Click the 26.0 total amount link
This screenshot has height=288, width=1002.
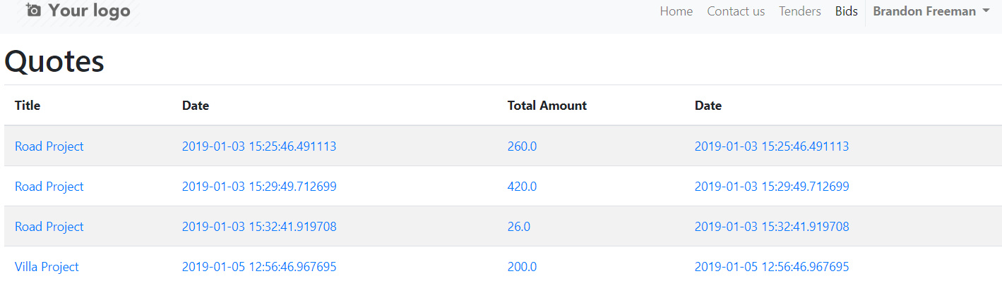518,227
